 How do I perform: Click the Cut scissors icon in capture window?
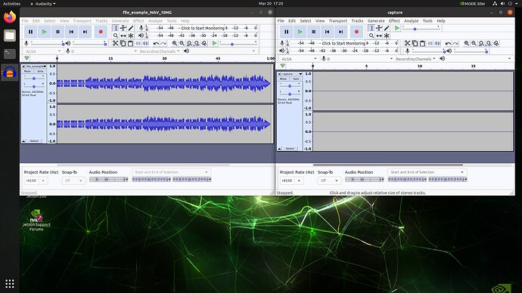[x=407, y=43]
